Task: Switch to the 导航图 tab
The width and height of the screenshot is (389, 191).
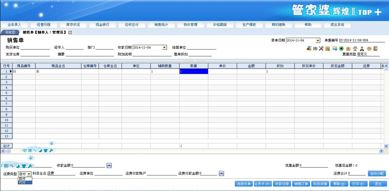Action: click(x=10, y=33)
